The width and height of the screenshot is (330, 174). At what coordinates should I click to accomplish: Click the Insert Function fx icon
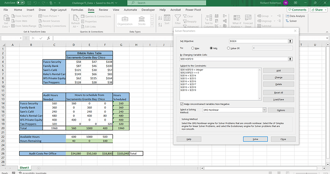tap(48, 38)
